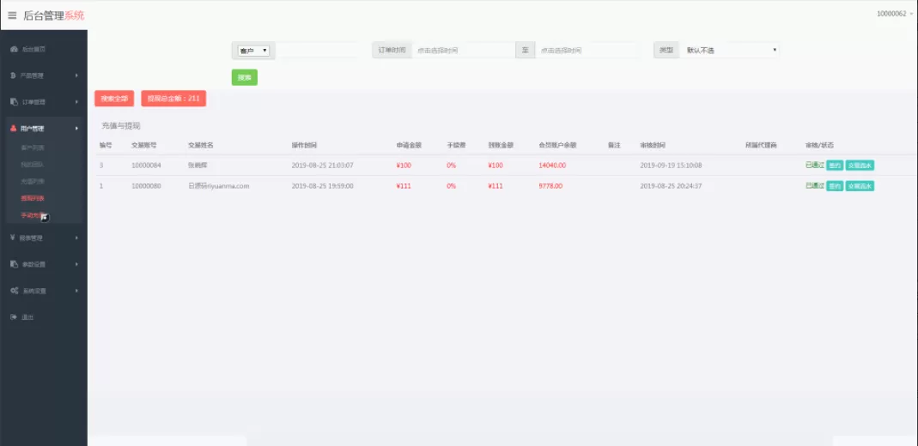Click the green 搜索 button
Viewport: 918px width, 446px height.
244,77
